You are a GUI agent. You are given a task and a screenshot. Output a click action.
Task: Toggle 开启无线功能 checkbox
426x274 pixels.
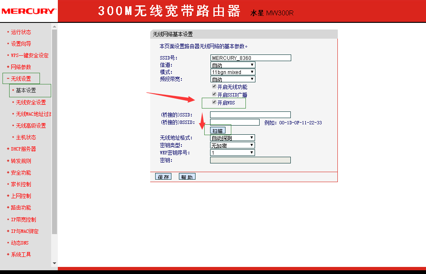click(214, 86)
